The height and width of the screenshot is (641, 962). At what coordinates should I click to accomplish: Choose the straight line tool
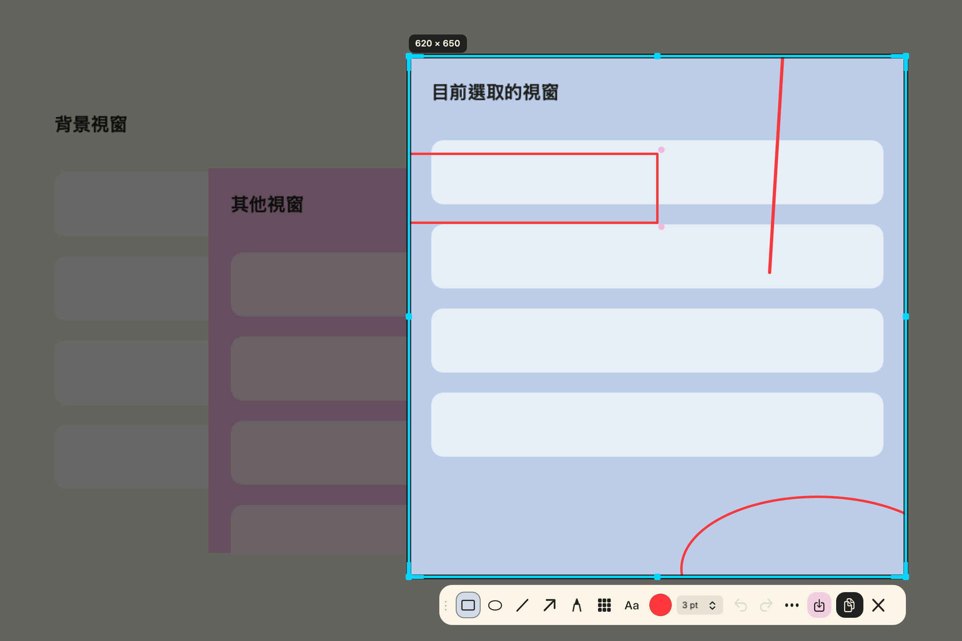522,605
